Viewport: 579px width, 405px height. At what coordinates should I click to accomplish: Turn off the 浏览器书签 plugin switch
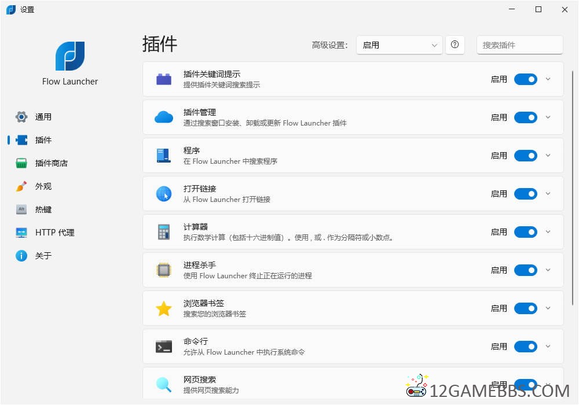pyautogui.click(x=526, y=308)
